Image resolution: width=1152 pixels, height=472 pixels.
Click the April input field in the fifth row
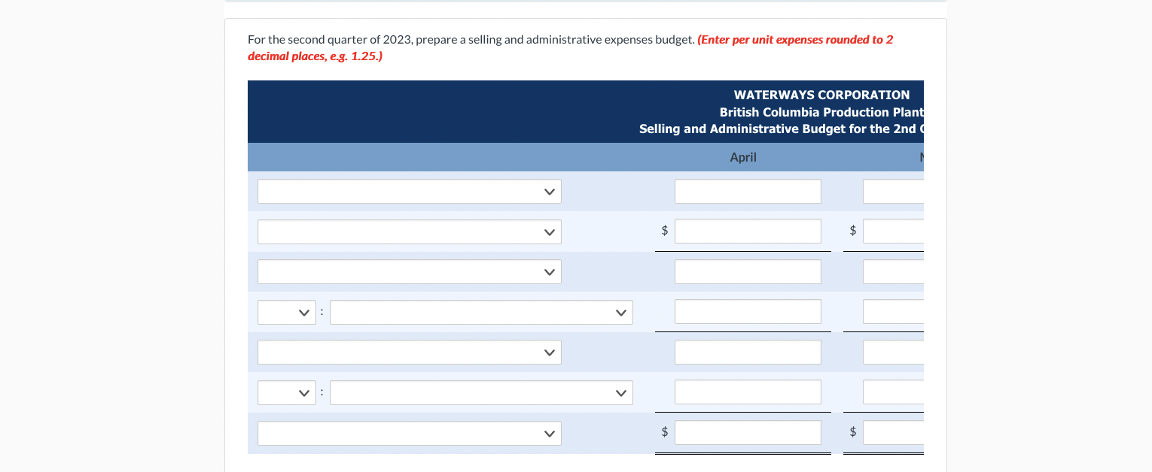(x=748, y=352)
